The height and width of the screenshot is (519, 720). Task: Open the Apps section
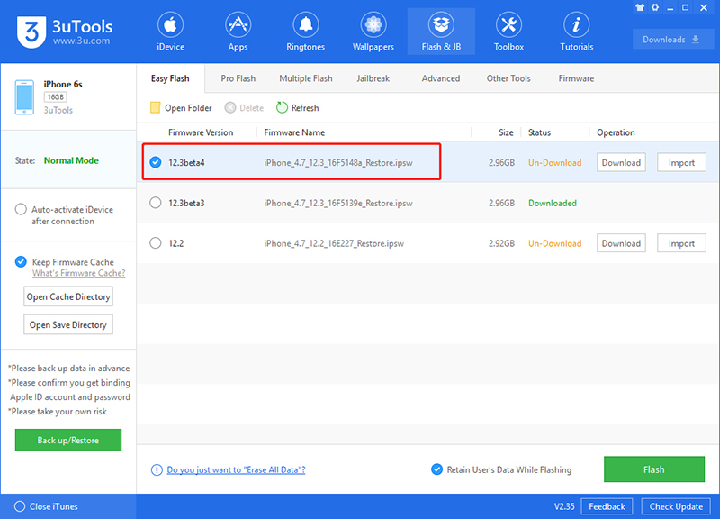tap(238, 32)
